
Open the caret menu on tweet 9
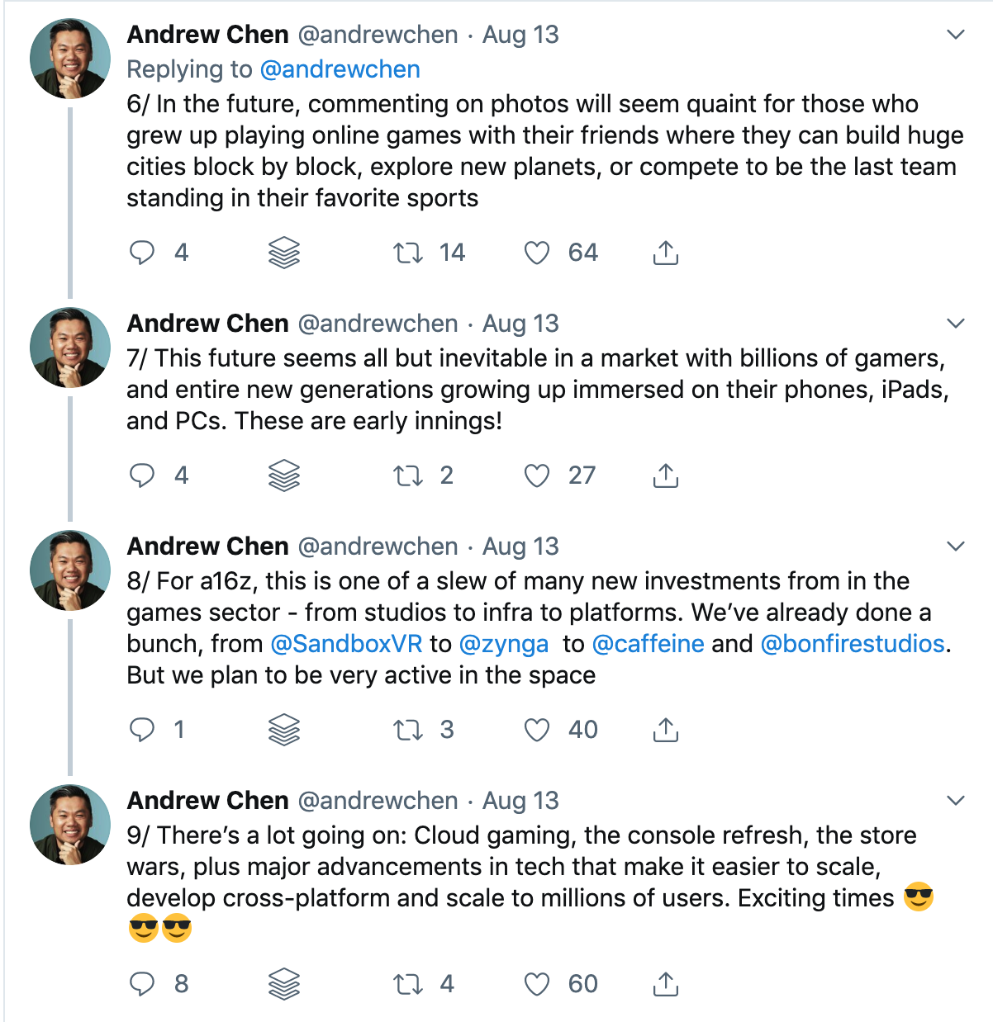[956, 800]
